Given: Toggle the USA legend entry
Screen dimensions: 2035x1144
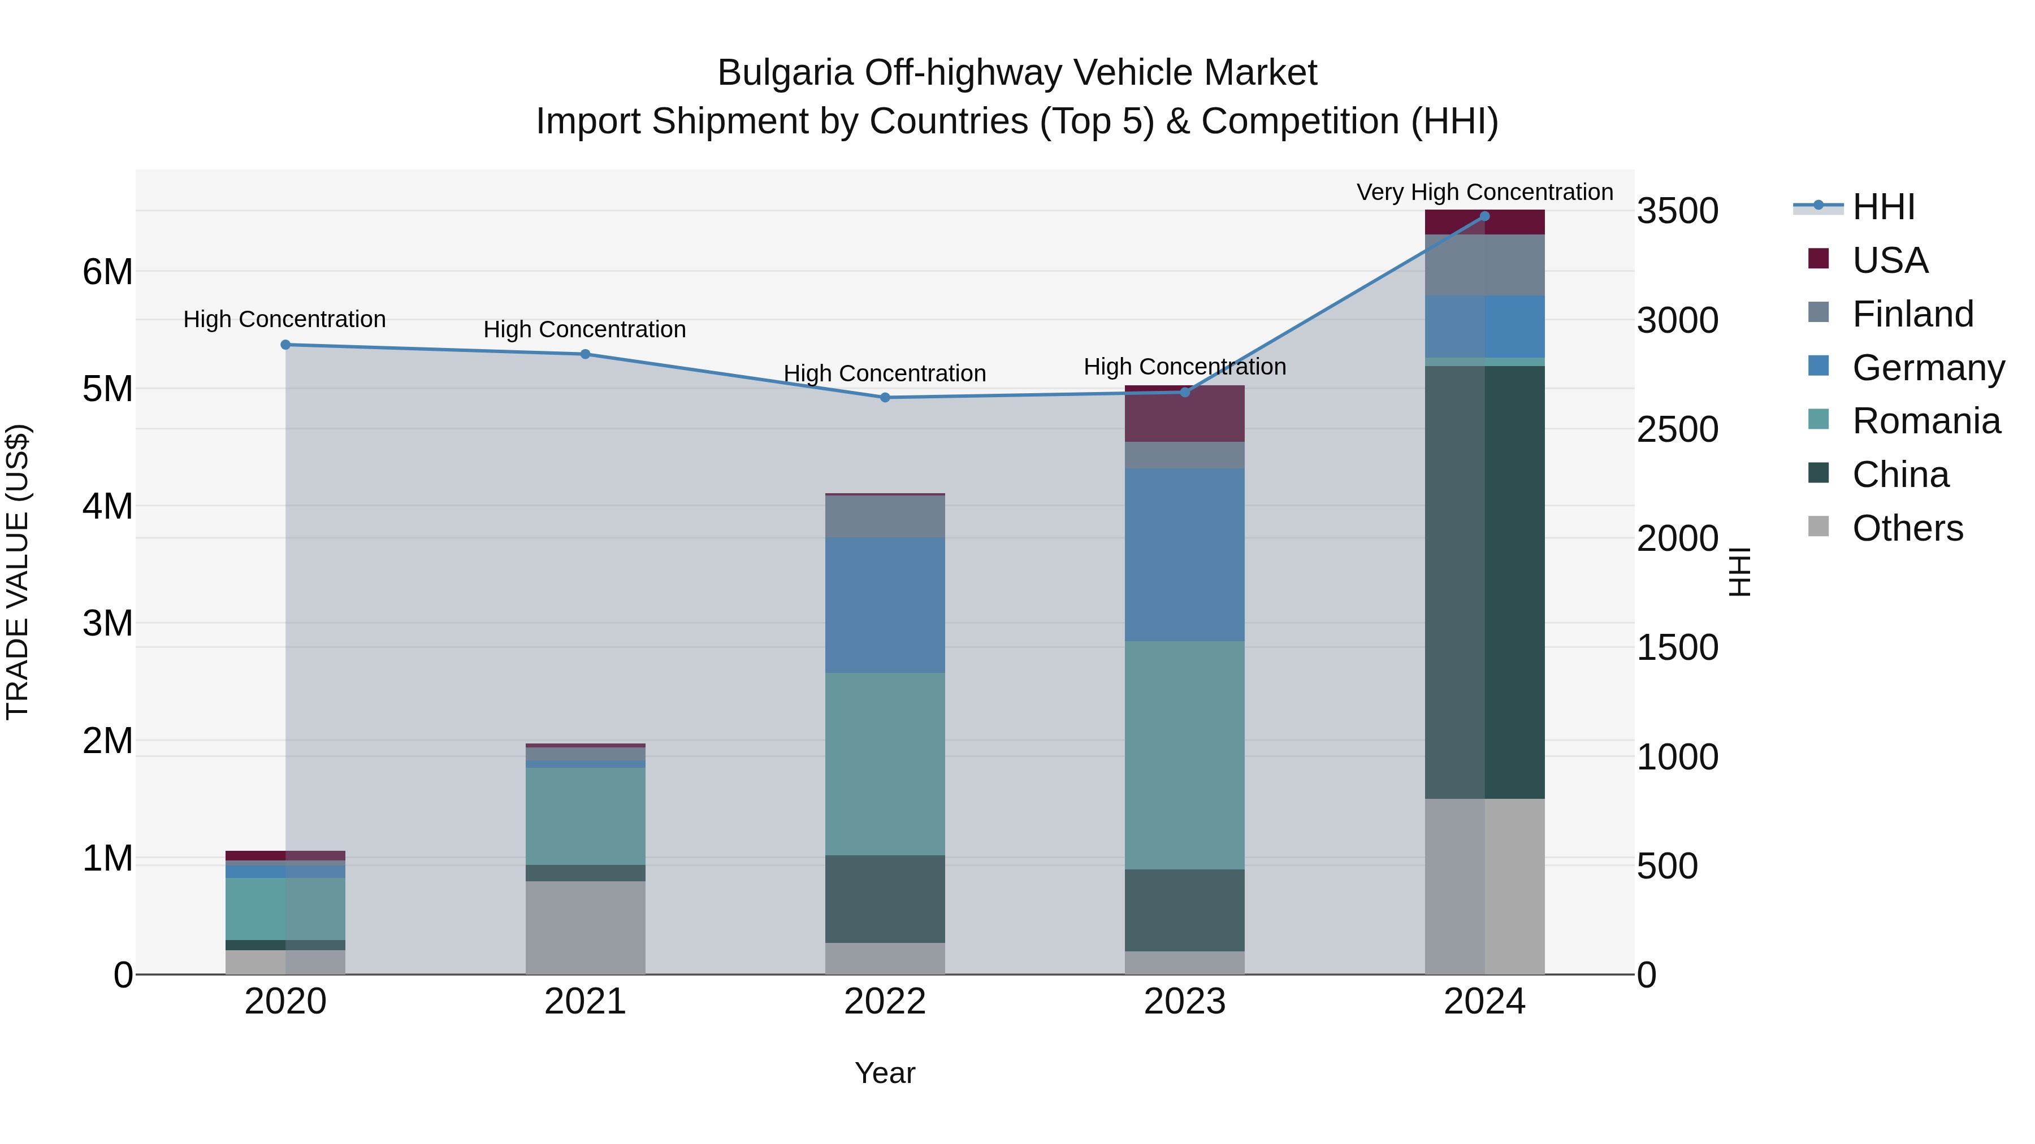Looking at the screenshot, I should [x=1868, y=260].
